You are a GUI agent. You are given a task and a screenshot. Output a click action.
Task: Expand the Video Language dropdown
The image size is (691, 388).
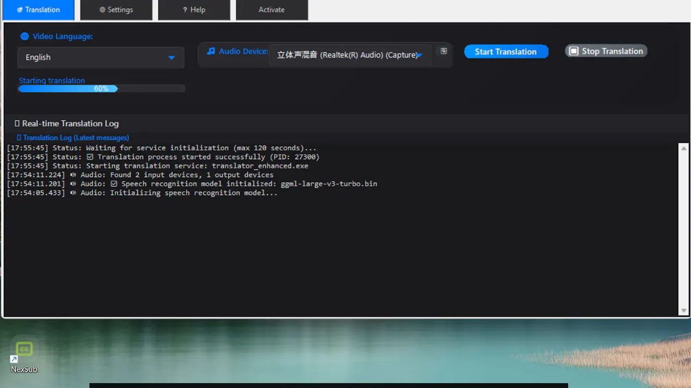click(x=101, y=58)
